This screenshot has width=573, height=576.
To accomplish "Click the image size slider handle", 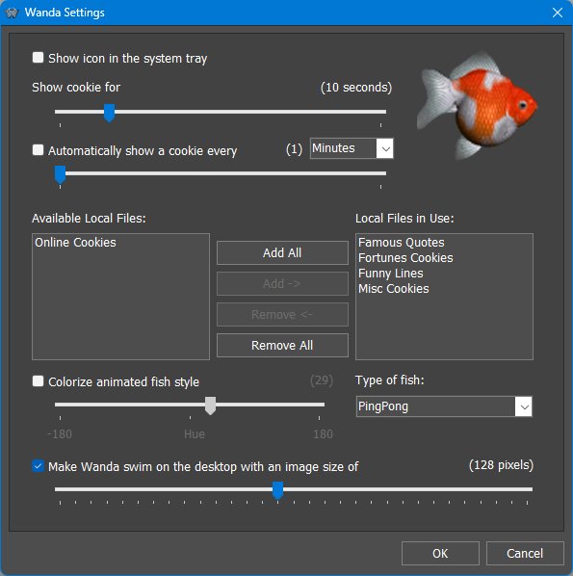I will (277, 491).
